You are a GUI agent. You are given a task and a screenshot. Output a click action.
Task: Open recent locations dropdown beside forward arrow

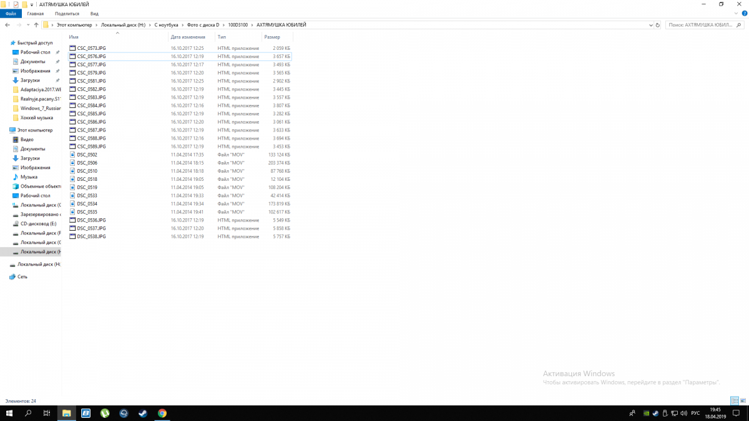pyautogui.click(x=28, y=25)
